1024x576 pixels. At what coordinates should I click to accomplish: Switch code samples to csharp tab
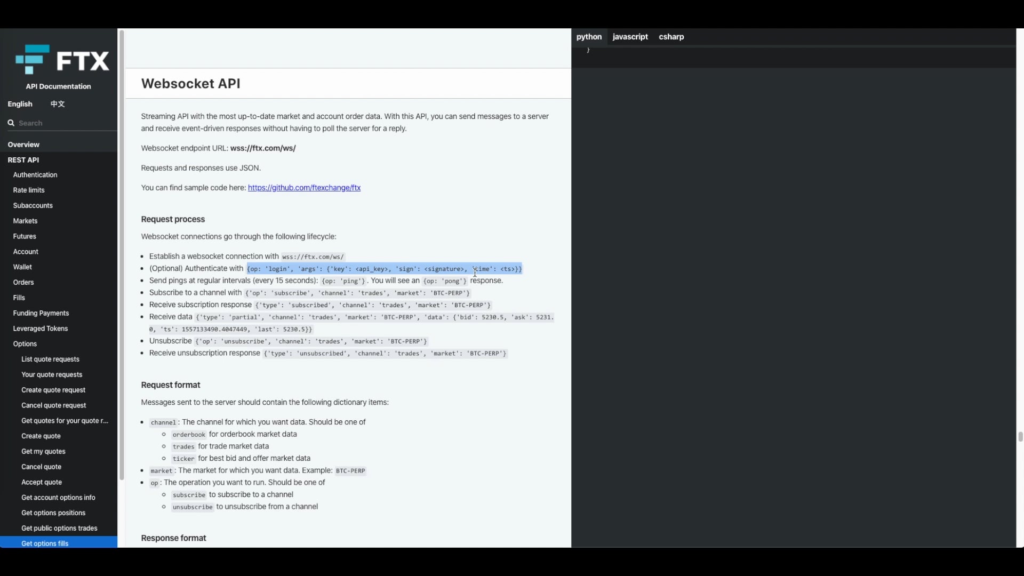[671, 37]
